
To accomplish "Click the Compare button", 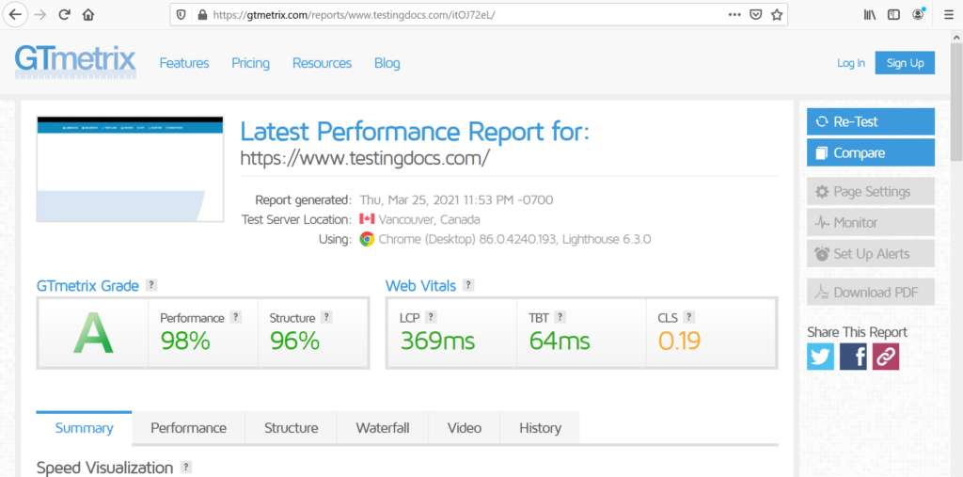I will click(871, 152).
